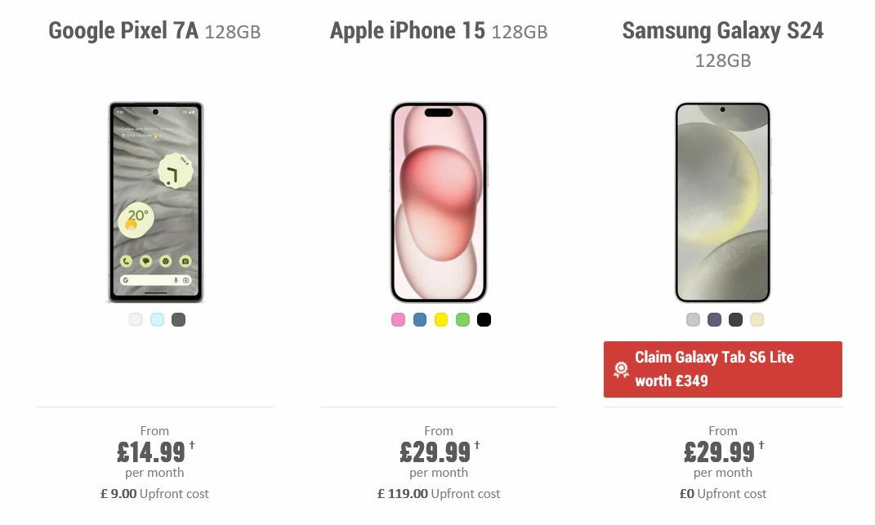Choose light blue color for the Pixel 7A
The width and height of the screenshot is (875, 525).
pos(157,320)
